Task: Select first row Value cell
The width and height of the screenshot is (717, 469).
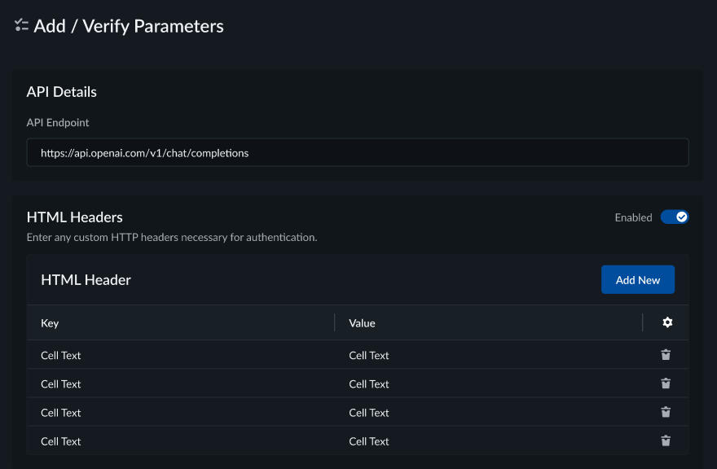Action: point(369,355)
